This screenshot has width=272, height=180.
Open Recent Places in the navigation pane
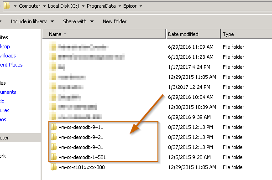pos(11,65)
